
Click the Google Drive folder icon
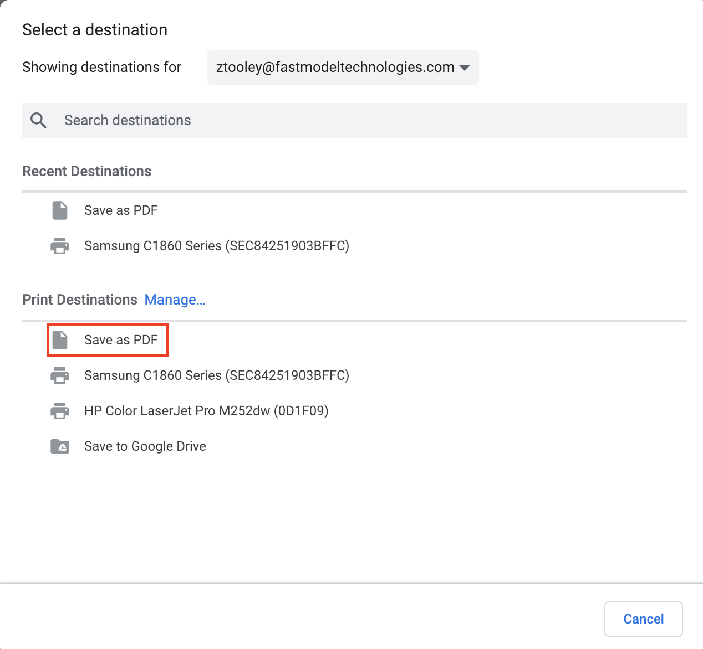[x=60, y=446]
